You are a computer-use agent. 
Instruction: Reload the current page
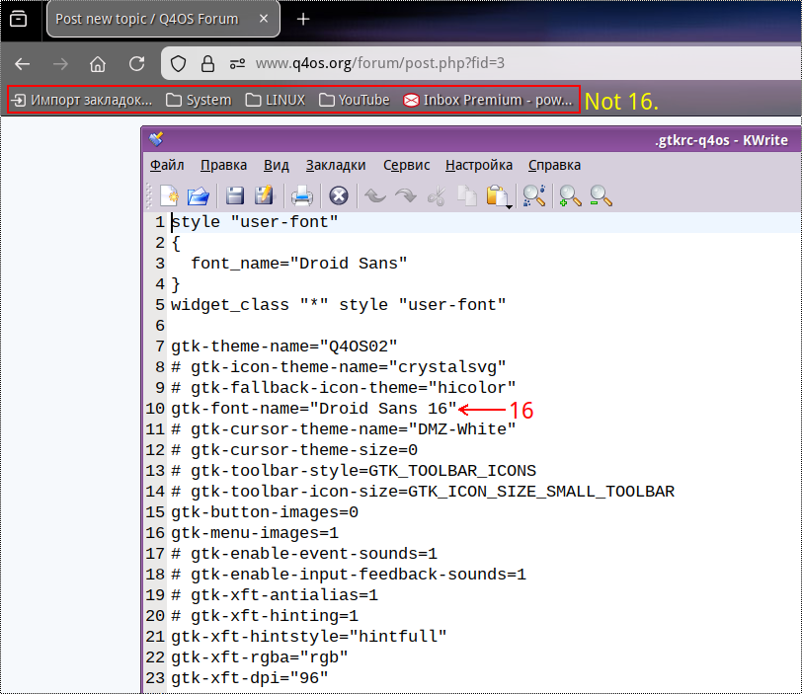click(136, 64)
